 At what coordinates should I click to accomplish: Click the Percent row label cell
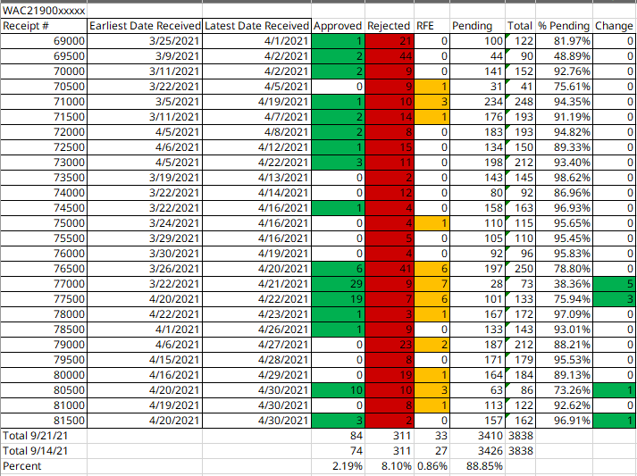coord(44,466)
